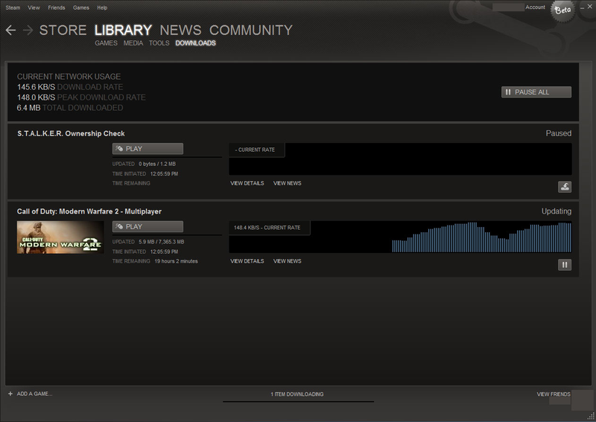Click the 19 hours 2 minutes remaining
This screenshot has height=422, width=596.
[x=176, y=261]
